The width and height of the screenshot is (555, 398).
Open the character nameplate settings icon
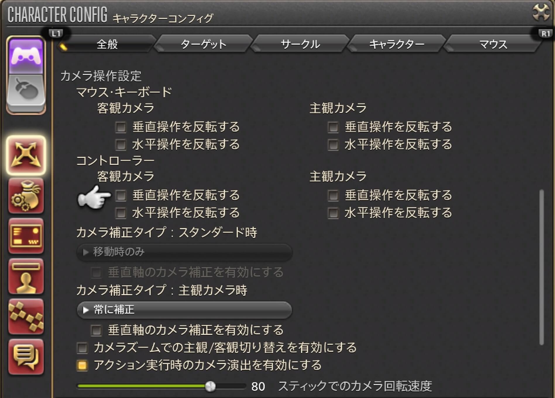pyautogui.click(x=26, y=276)
